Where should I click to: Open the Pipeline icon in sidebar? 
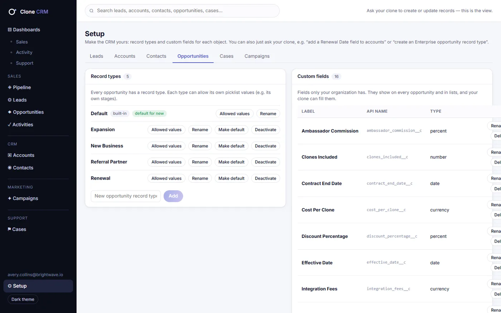pyautogui.click(x=10, y=87)
